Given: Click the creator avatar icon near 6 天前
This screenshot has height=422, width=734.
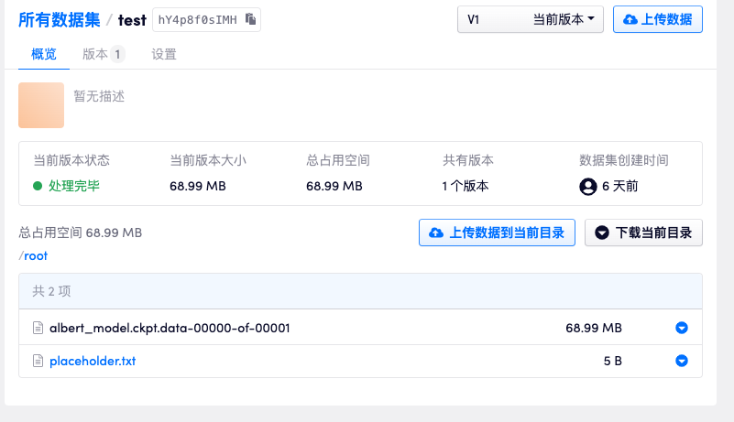Looking at the screenshot, I should click(x=588, y=186).
